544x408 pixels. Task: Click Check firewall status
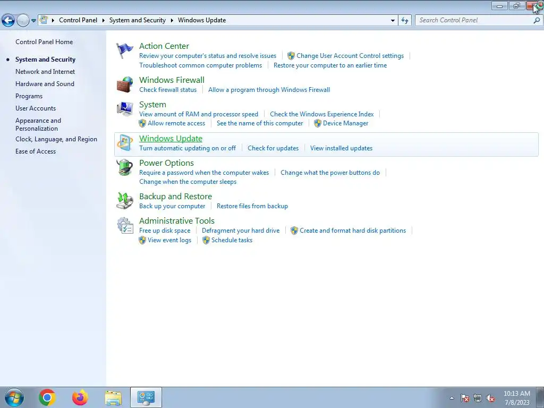(x=168, y=90)
